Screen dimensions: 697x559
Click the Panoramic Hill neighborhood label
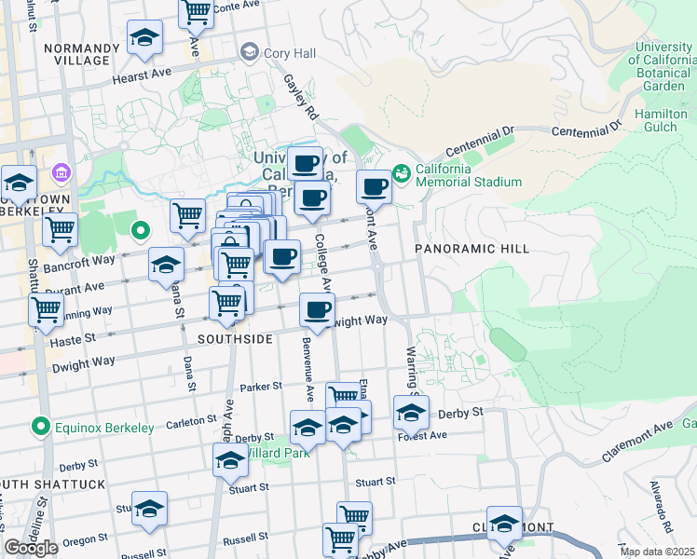tap(472, 249)
